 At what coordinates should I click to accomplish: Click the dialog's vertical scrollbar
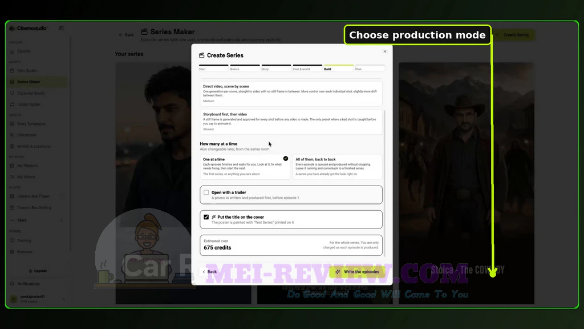[x=384, y=183]
